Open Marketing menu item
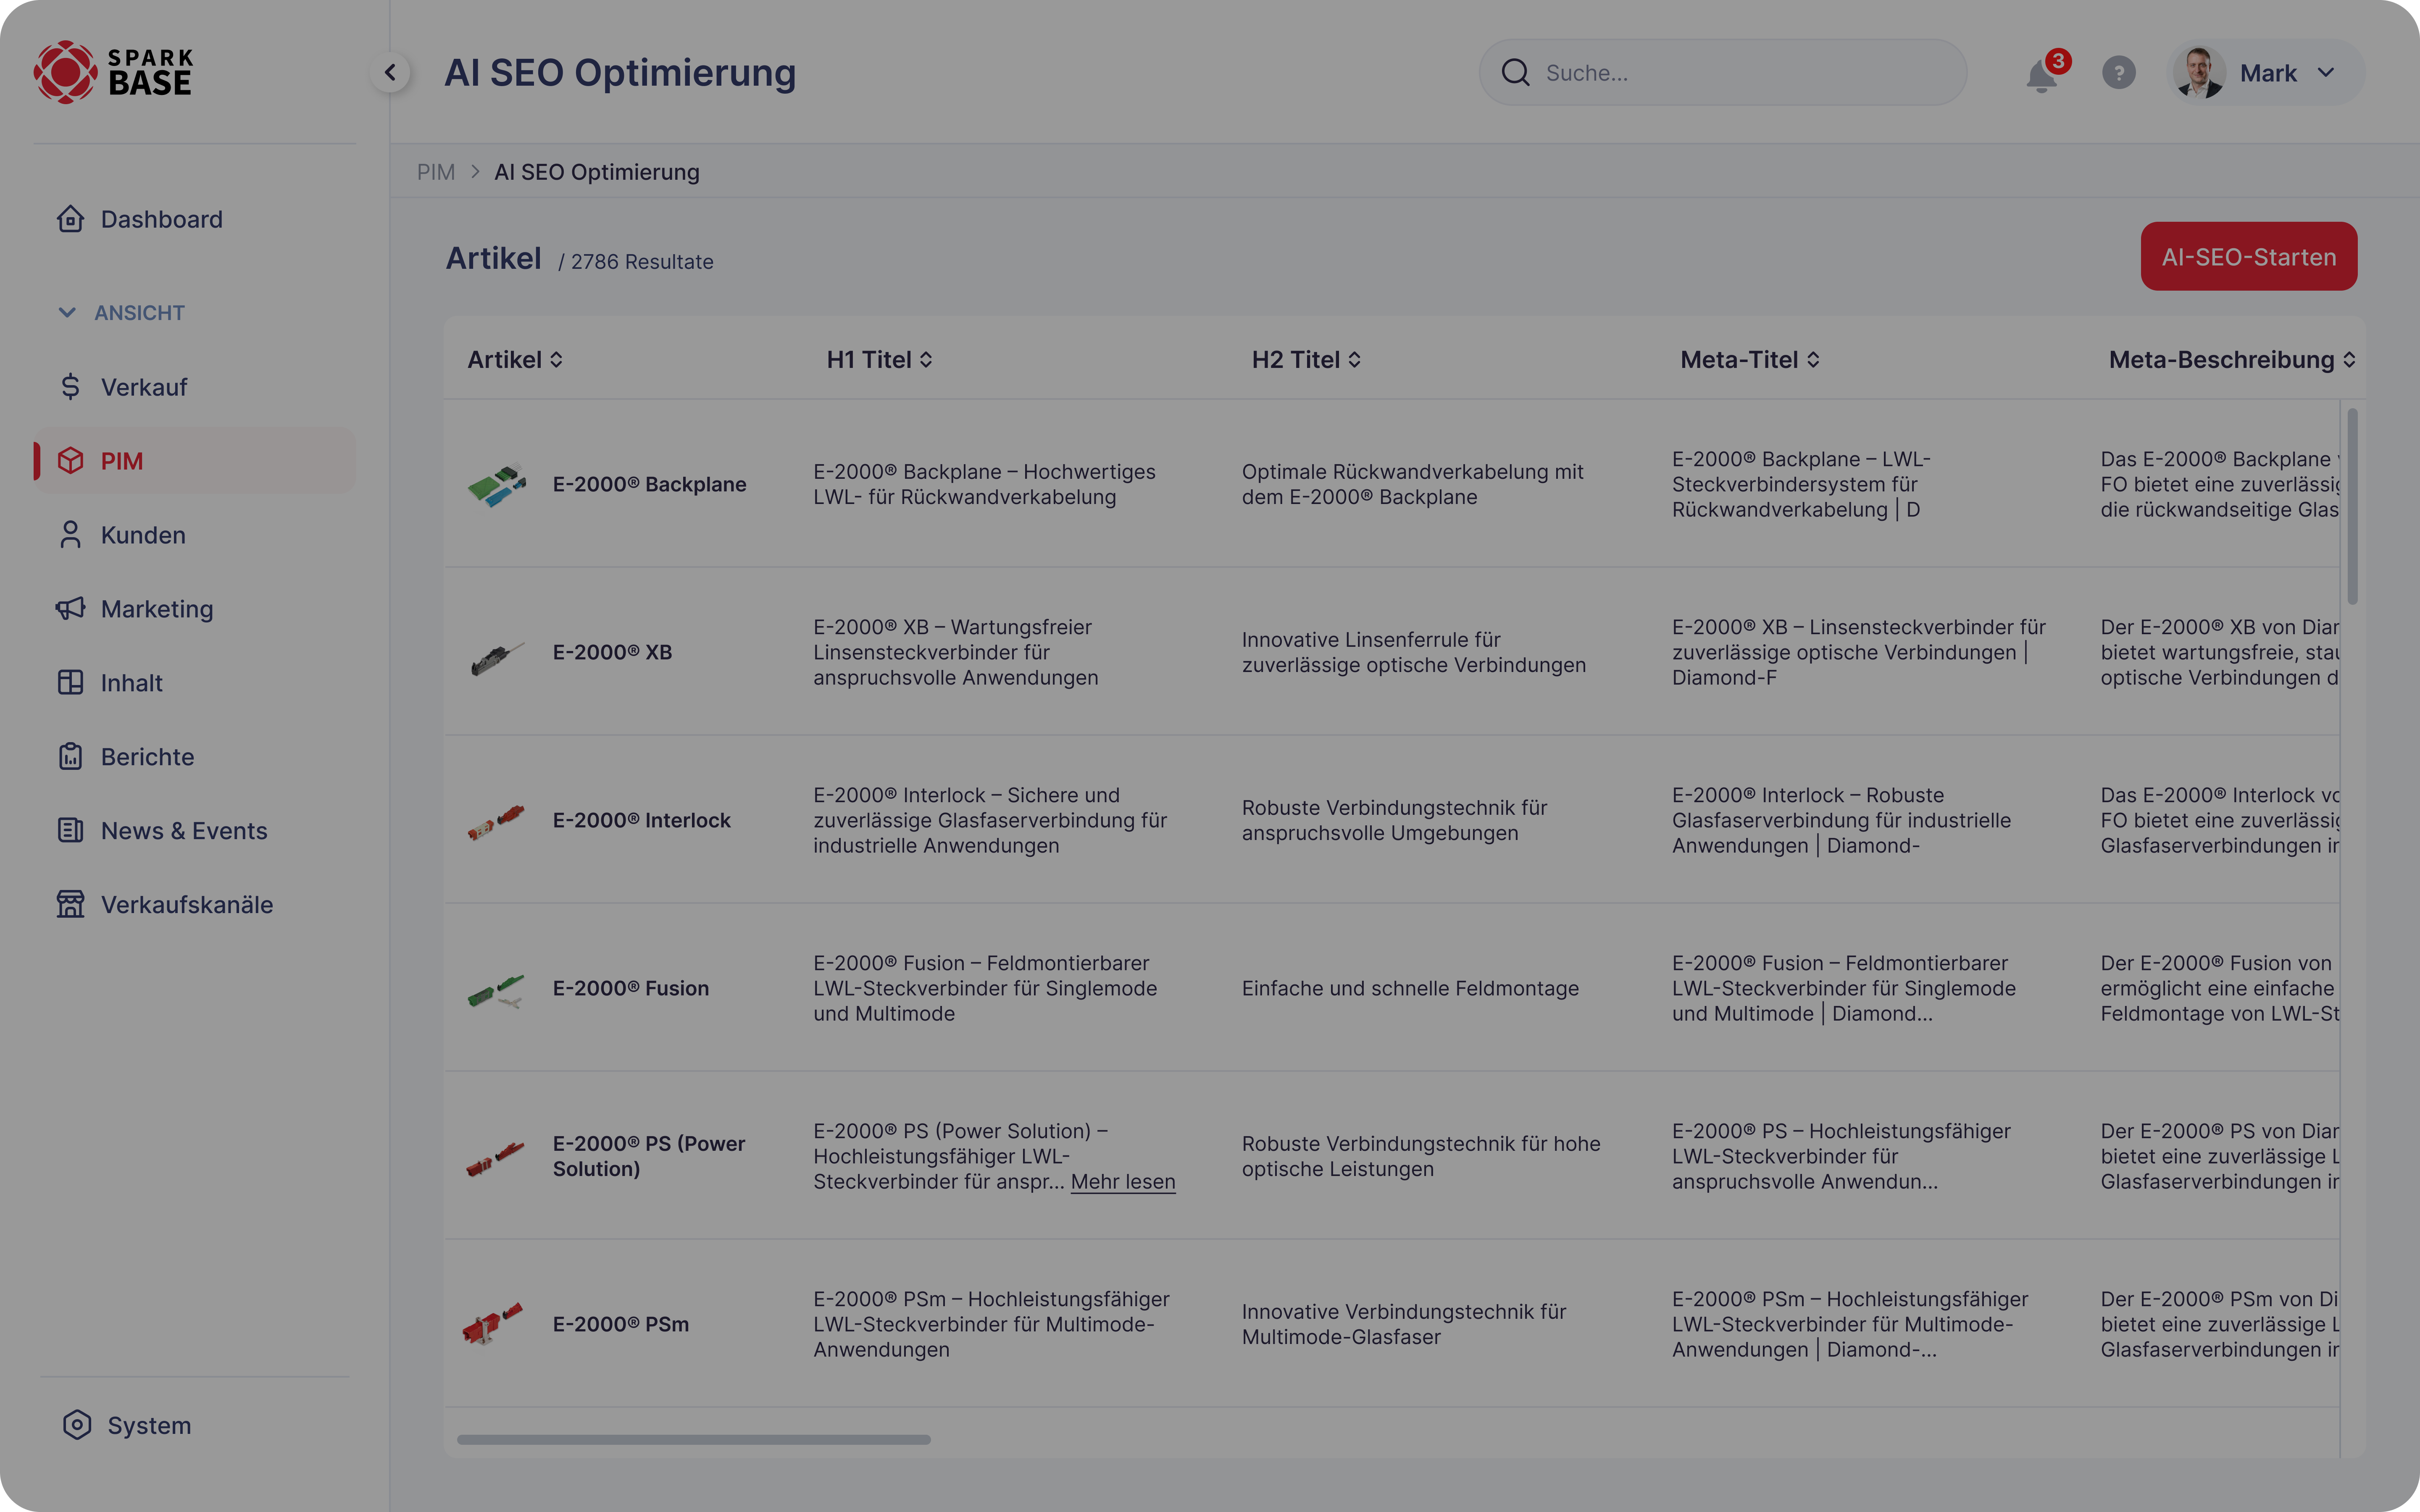Image resolution: width=2420 pixels, height=1512 pixels. click(x=195, y=609)
